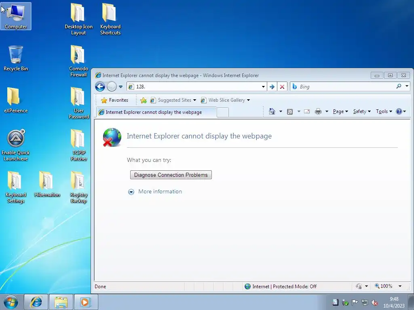Select the Keyboard Settings desktop folder

16,187
